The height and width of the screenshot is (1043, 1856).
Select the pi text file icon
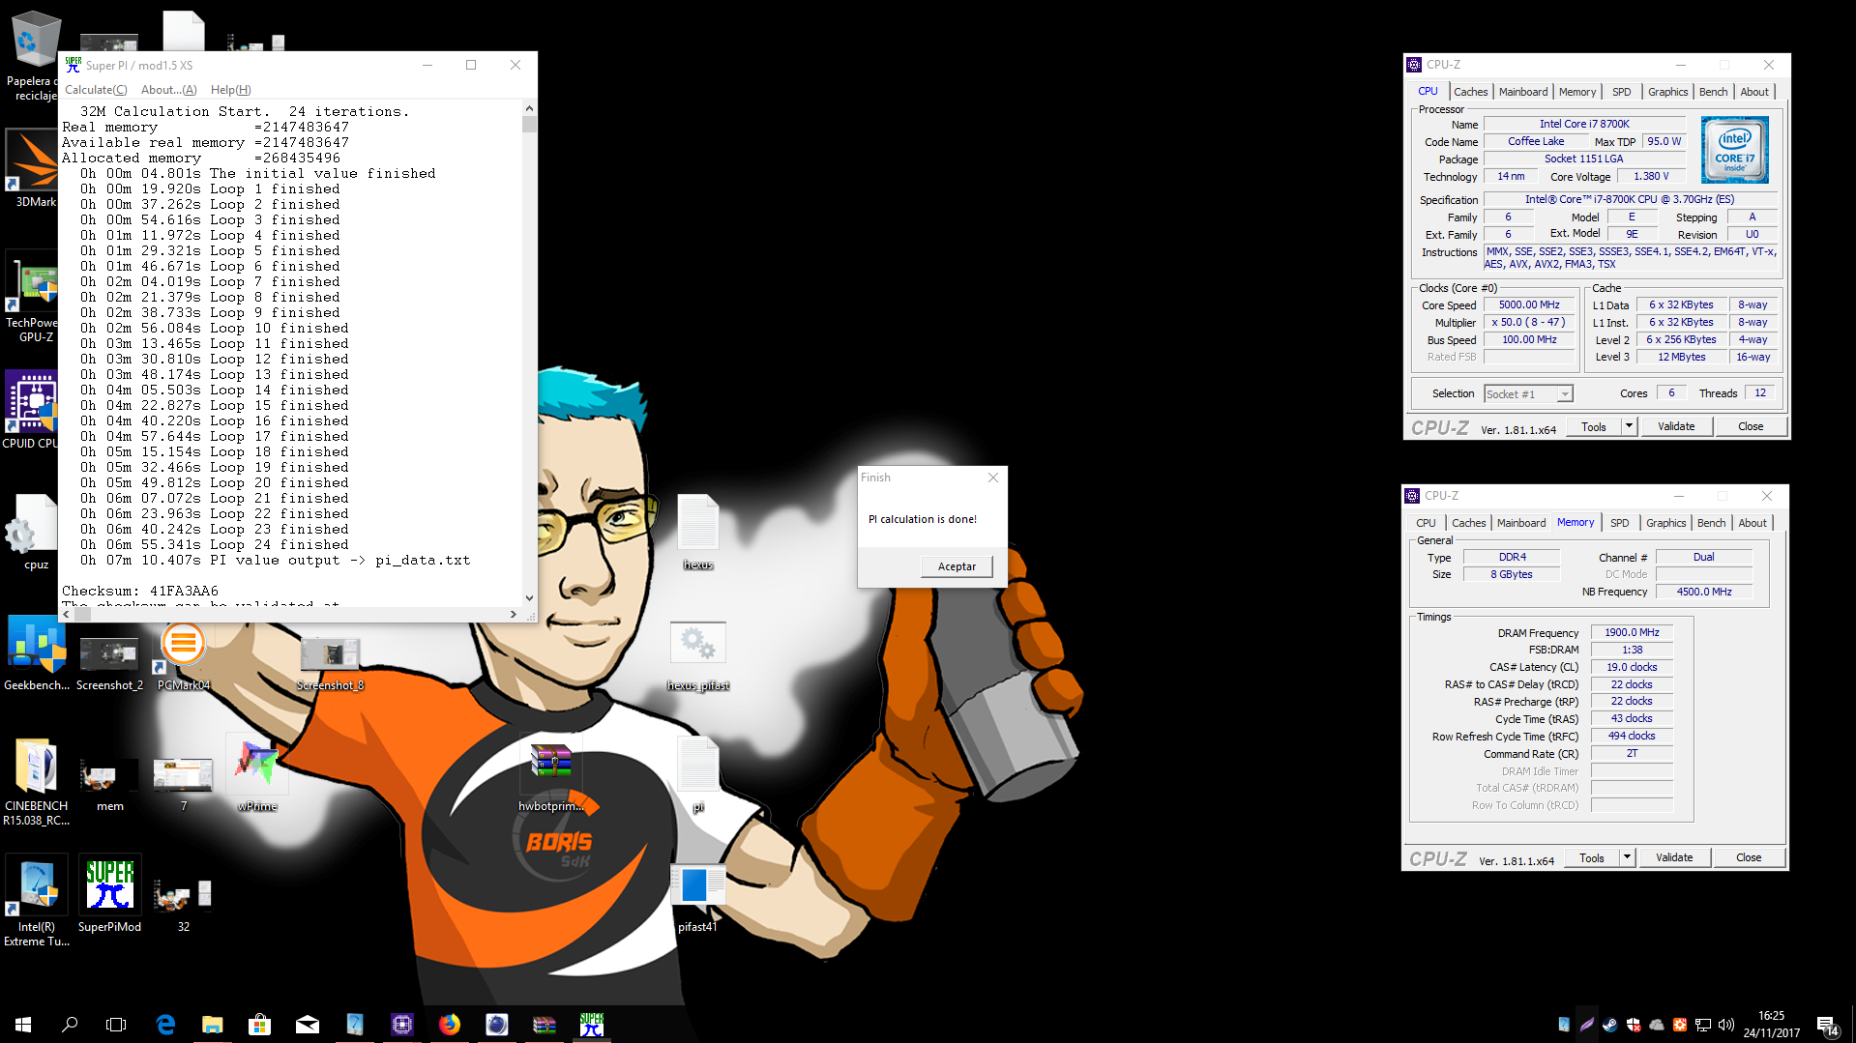(x=697, y=774)
